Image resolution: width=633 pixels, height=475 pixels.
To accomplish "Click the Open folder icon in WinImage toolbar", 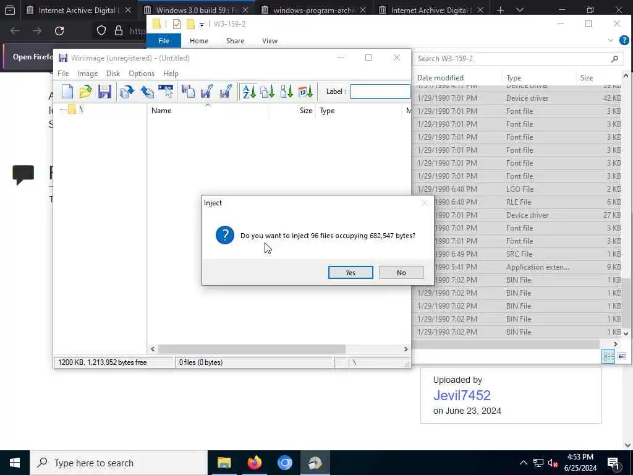I will 85,92.
